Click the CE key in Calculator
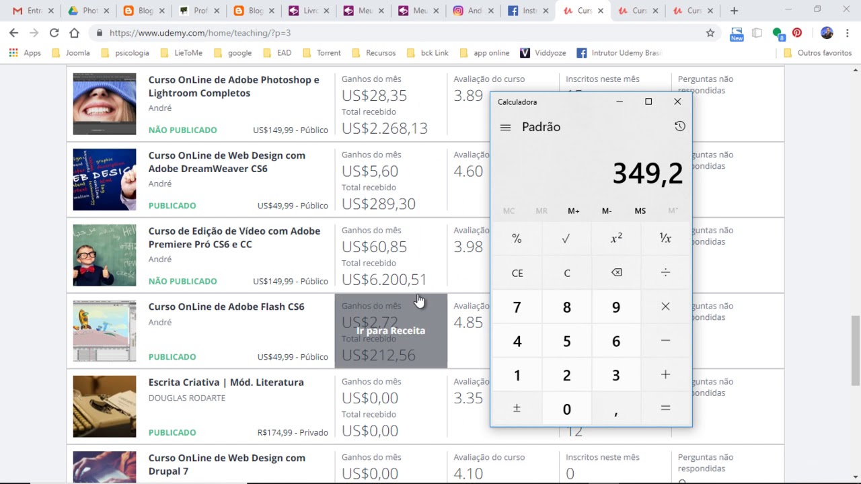The image size is (861, 484). click(x=517, y=273)
